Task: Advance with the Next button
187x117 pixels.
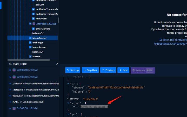Action: click(123, 70)
